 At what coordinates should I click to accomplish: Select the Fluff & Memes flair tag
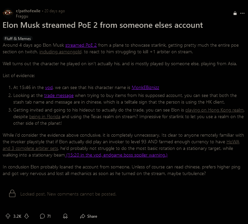tap(18, 38)
